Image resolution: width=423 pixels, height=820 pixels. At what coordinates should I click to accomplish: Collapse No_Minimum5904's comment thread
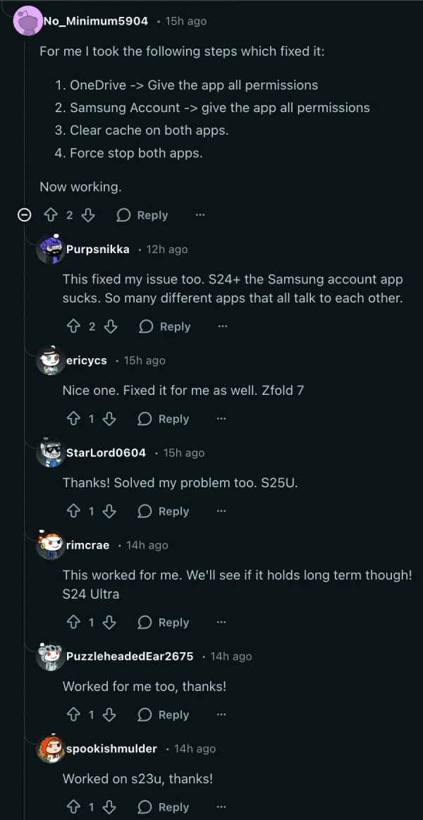coord(24,214)
